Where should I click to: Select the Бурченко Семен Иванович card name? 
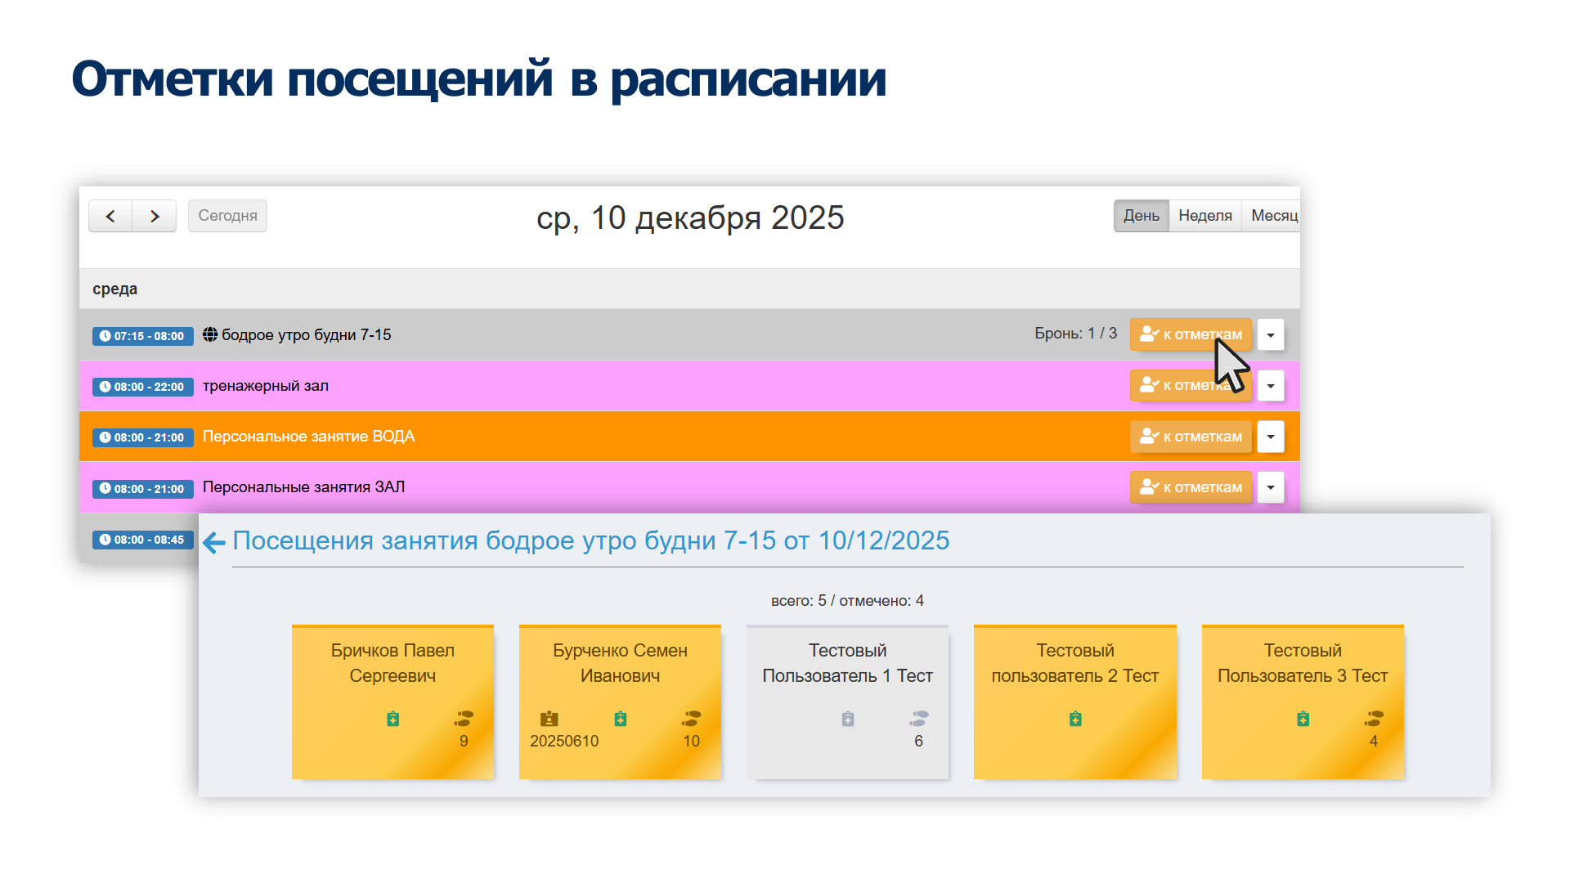click(x=620, y=663)
